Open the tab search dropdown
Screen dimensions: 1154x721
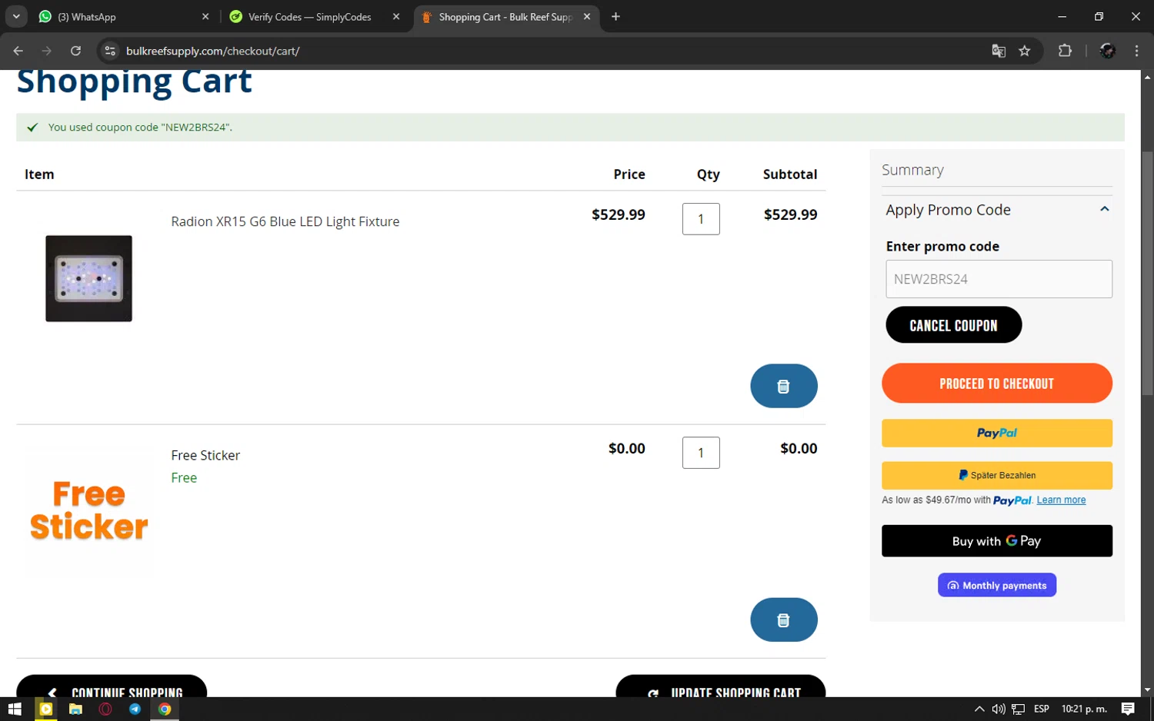click(x=16, y=17)
